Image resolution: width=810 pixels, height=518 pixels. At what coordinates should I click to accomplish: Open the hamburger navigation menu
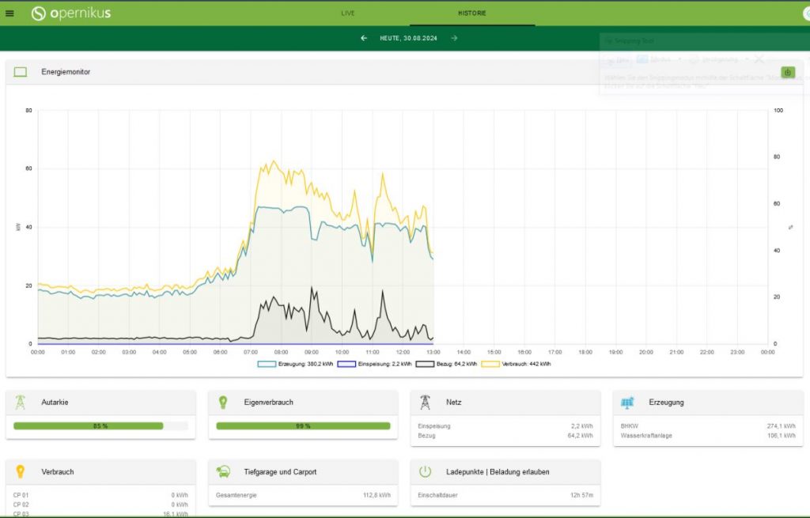[x=9, y=13]
